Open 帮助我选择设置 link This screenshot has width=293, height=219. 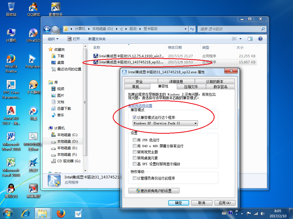click(x=140, y=106)
